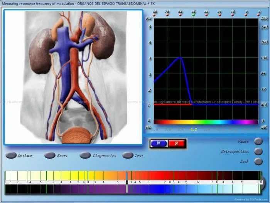This screenshot has width=270, height=203.
Task: Open Diagnostics via its oval button
Action: [85, 155]
